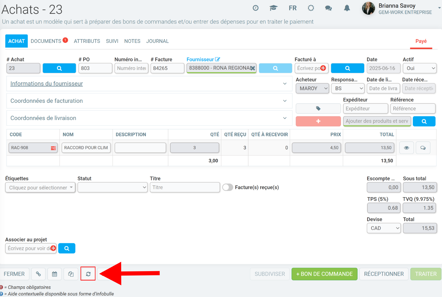Switch to the JOURNAL tab

click(158, 41)
